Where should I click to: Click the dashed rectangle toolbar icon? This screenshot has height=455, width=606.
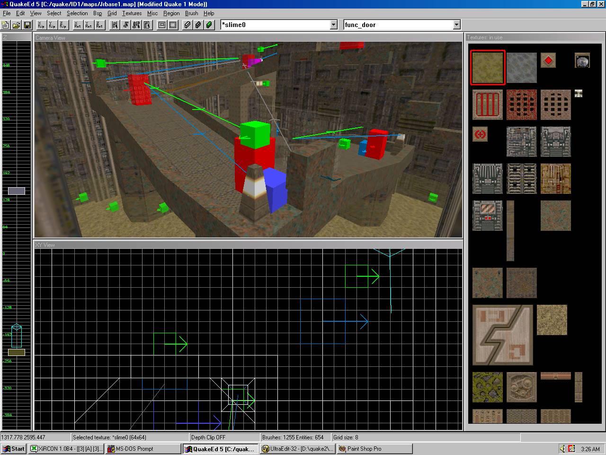pyautogui.click(x=173, y=25)
